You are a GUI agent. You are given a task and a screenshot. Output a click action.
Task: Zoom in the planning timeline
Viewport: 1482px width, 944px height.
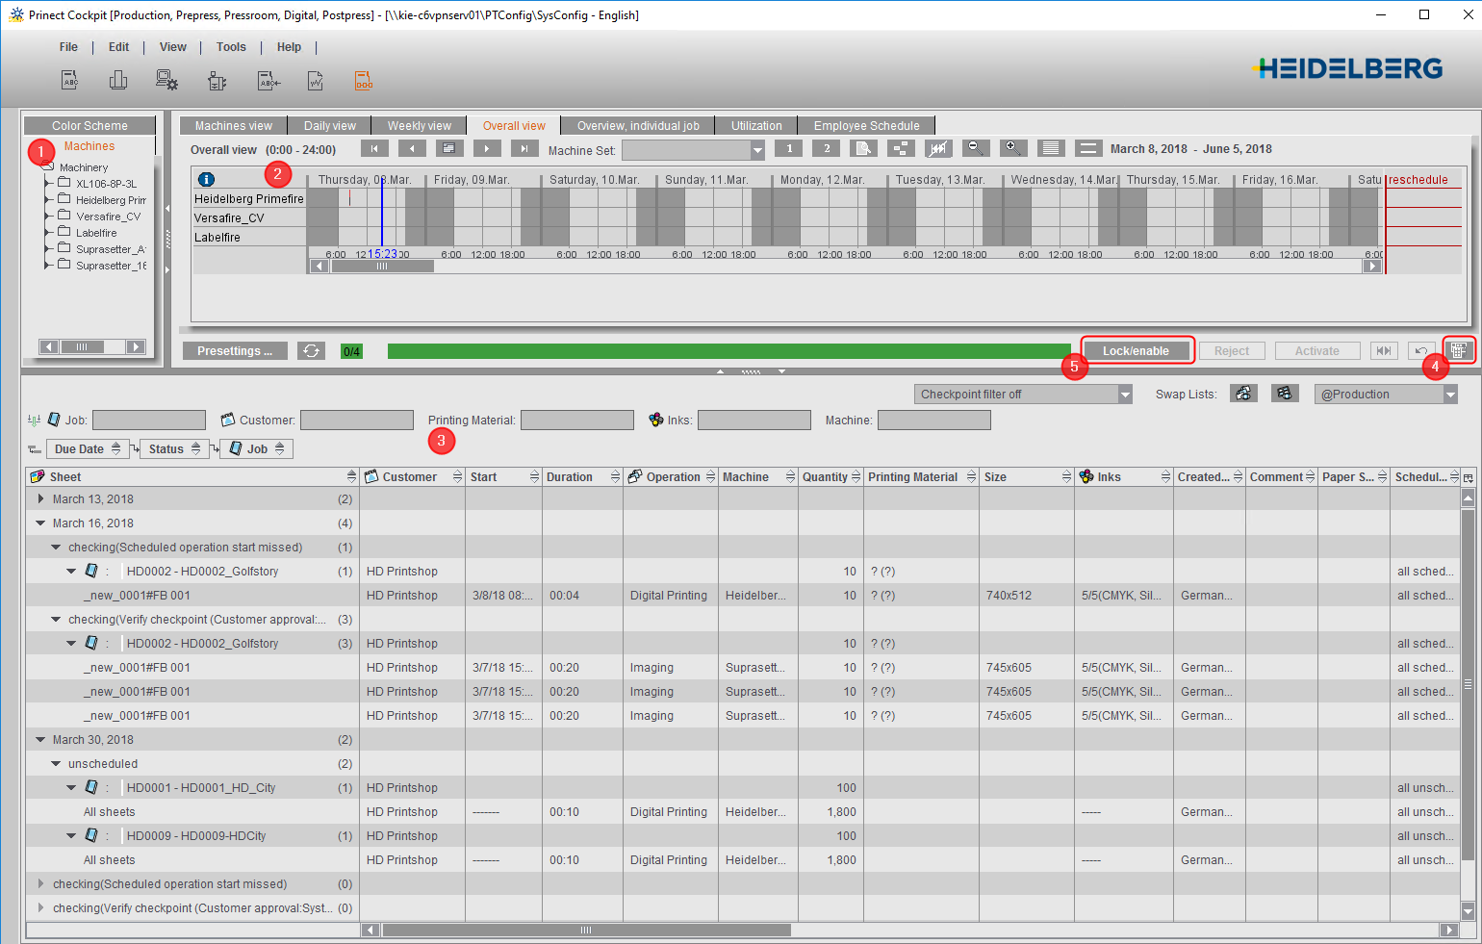pyautogui.click(x=1013, y=148)
